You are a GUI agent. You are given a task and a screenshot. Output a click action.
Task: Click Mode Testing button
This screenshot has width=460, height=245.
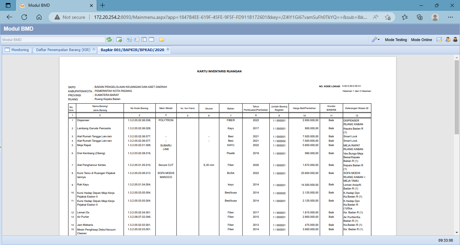(396, 40)
